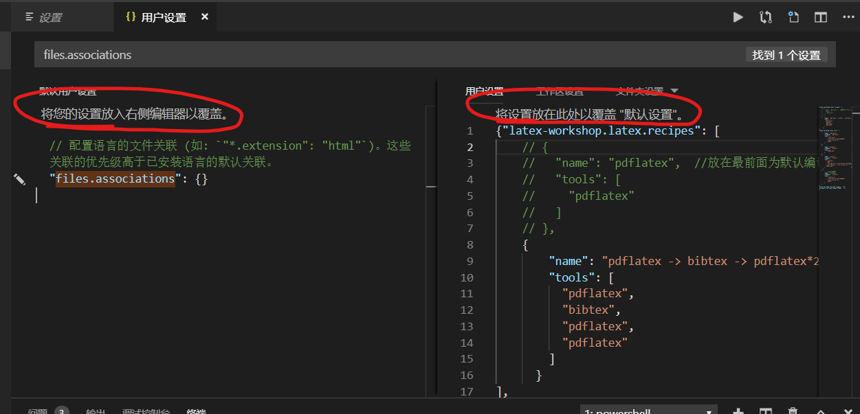Click the pencil edit icon beside files.associations
Screen dimensions: 860x414
pos(19,179)
